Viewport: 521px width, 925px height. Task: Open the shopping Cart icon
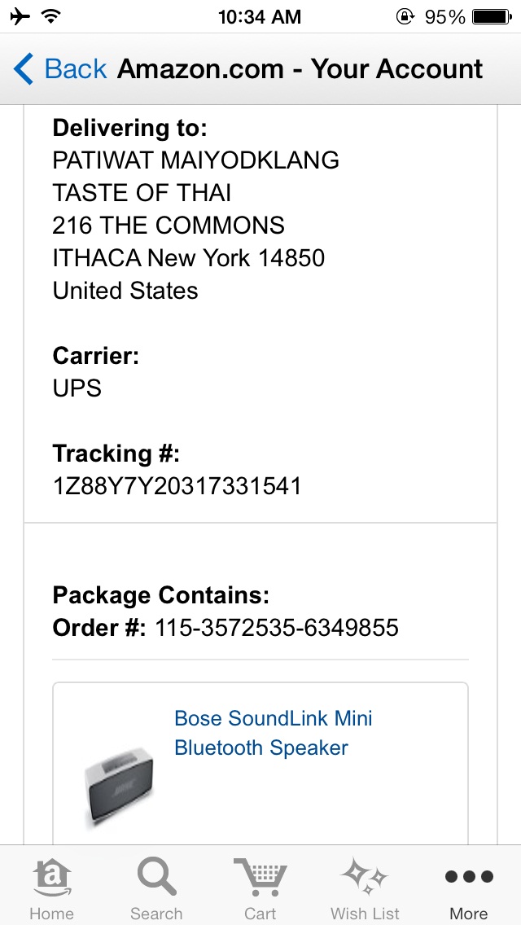click(x=260, y=878)
